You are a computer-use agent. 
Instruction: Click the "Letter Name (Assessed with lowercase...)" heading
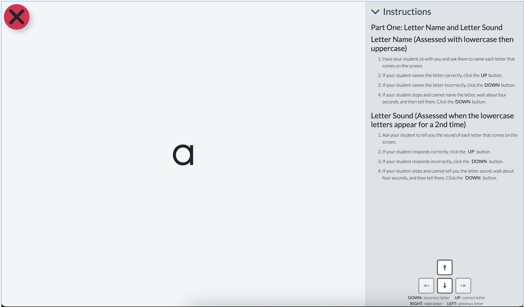tap(442, 44)
